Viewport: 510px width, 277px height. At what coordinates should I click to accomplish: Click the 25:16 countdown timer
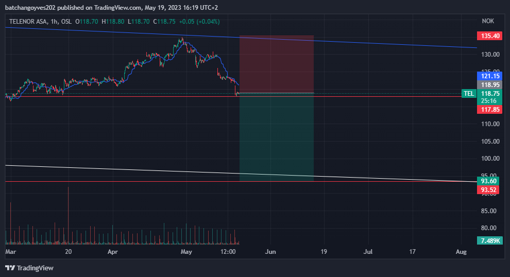(x=489, y=101)
